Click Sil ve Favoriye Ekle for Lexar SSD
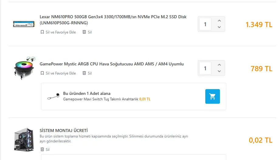278x160 pixels. 61,32
